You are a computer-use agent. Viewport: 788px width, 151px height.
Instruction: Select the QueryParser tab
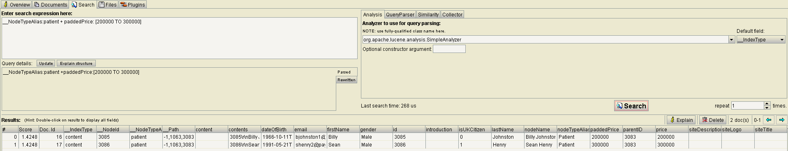click(x=400, y=14)
